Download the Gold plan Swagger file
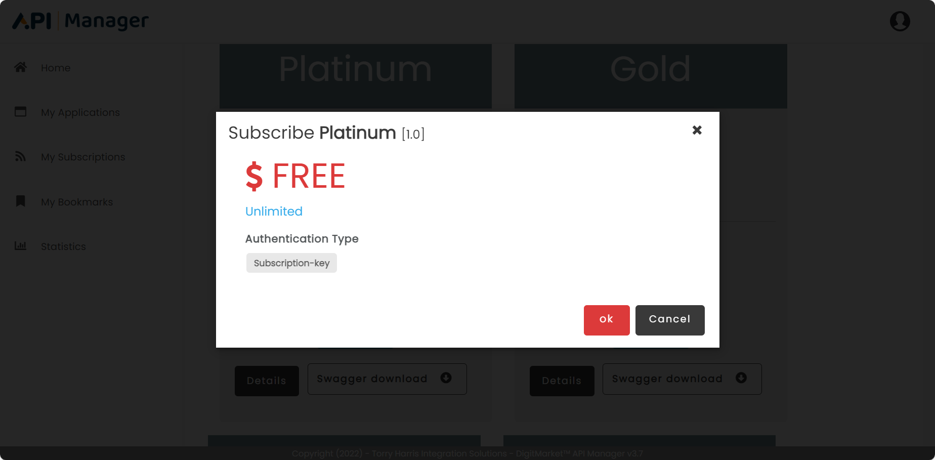 click(x=682, y=379)
